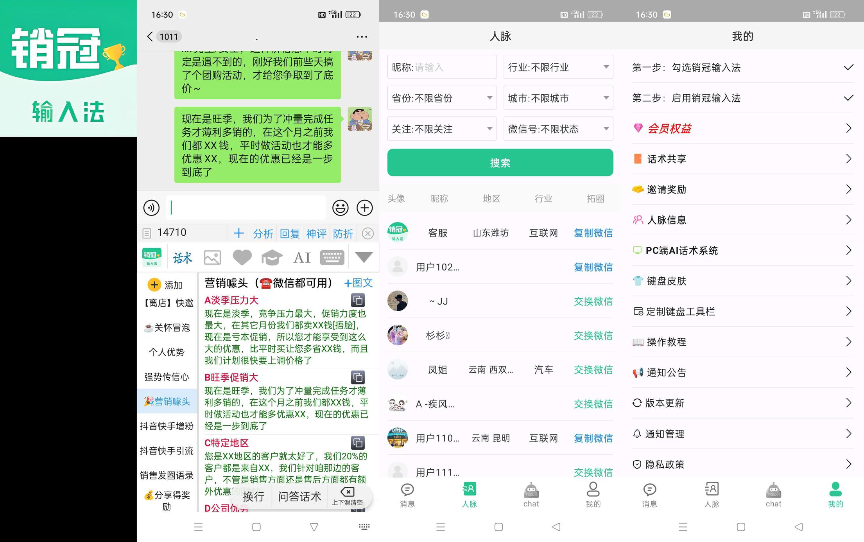Viewport: 864px width, 542px height.
Task: Tap the voice input icon in chat
Action: [x=151, y=208]
